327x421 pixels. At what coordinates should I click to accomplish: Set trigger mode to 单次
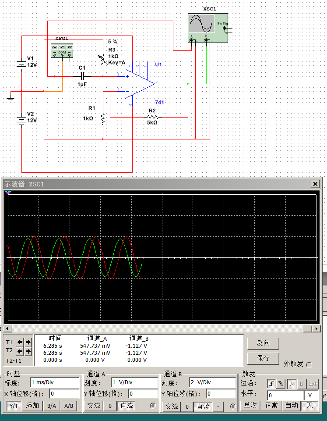click(x=250, y=405)
